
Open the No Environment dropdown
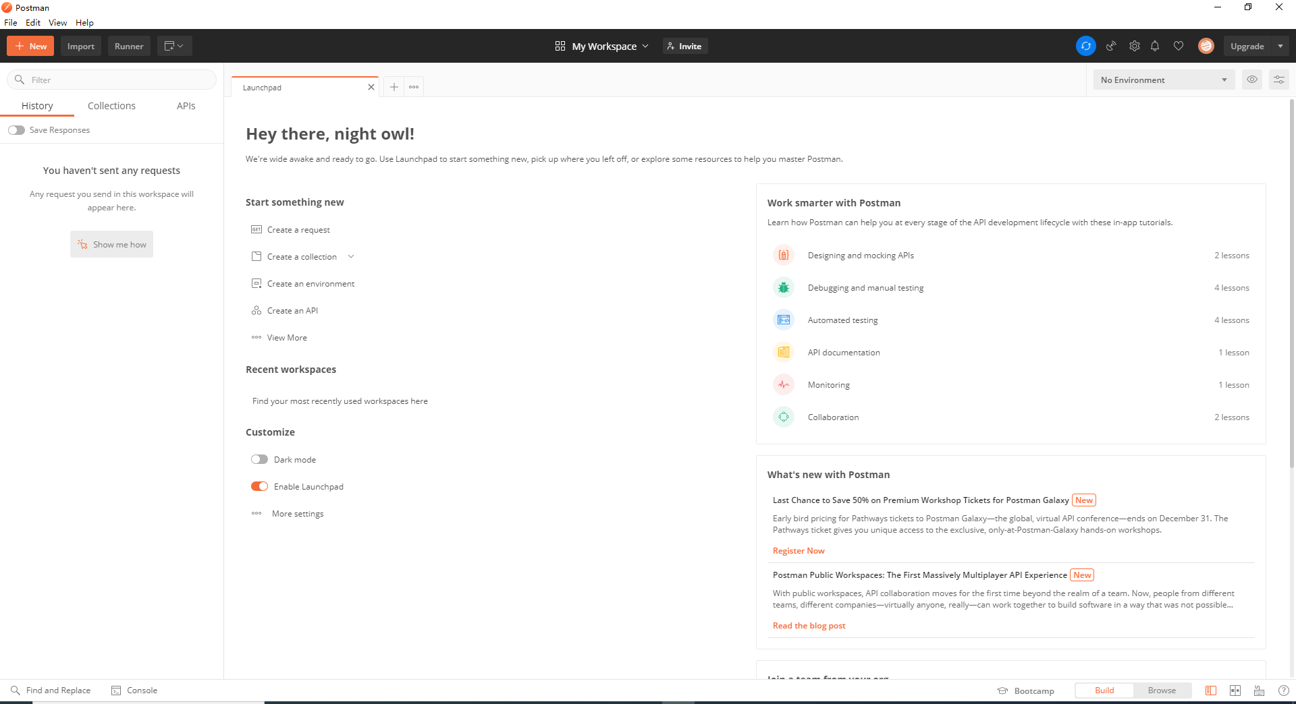(x=1164, y=80)
